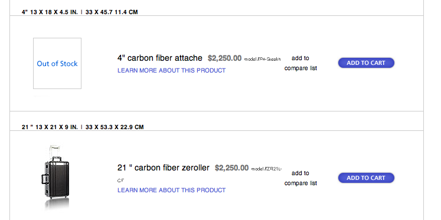Click the attache model number text

point(262,59)
